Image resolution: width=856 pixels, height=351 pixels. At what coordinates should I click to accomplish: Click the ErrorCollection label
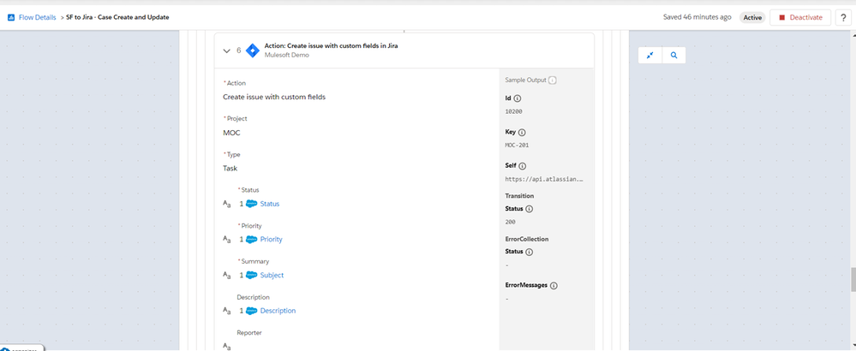pyautogui.click(x=527, y=239)
